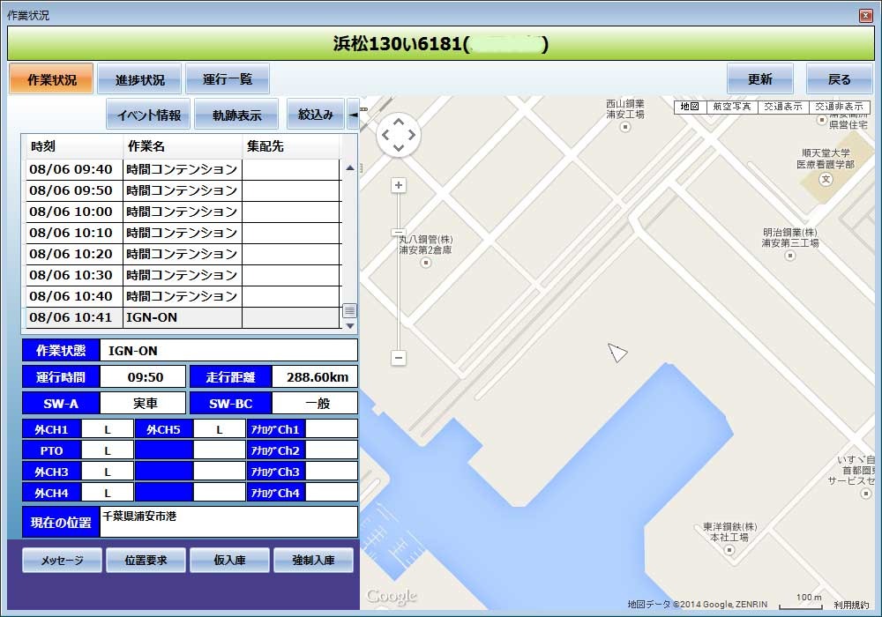The height and width of the screenshot is (617, 882).
Task: Switch map to 航空写真 aerial view
Action: 731,107
